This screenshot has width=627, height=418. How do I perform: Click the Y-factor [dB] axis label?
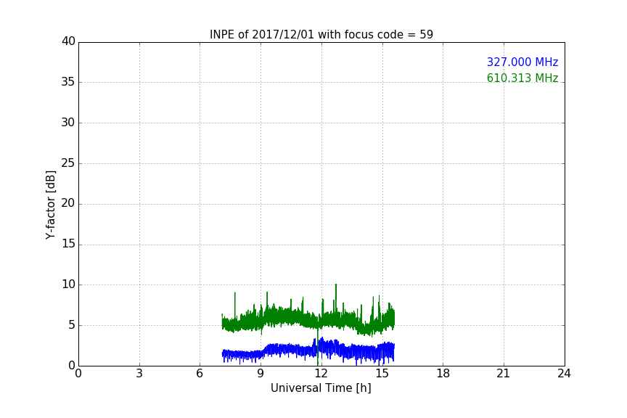coord(50,205)
